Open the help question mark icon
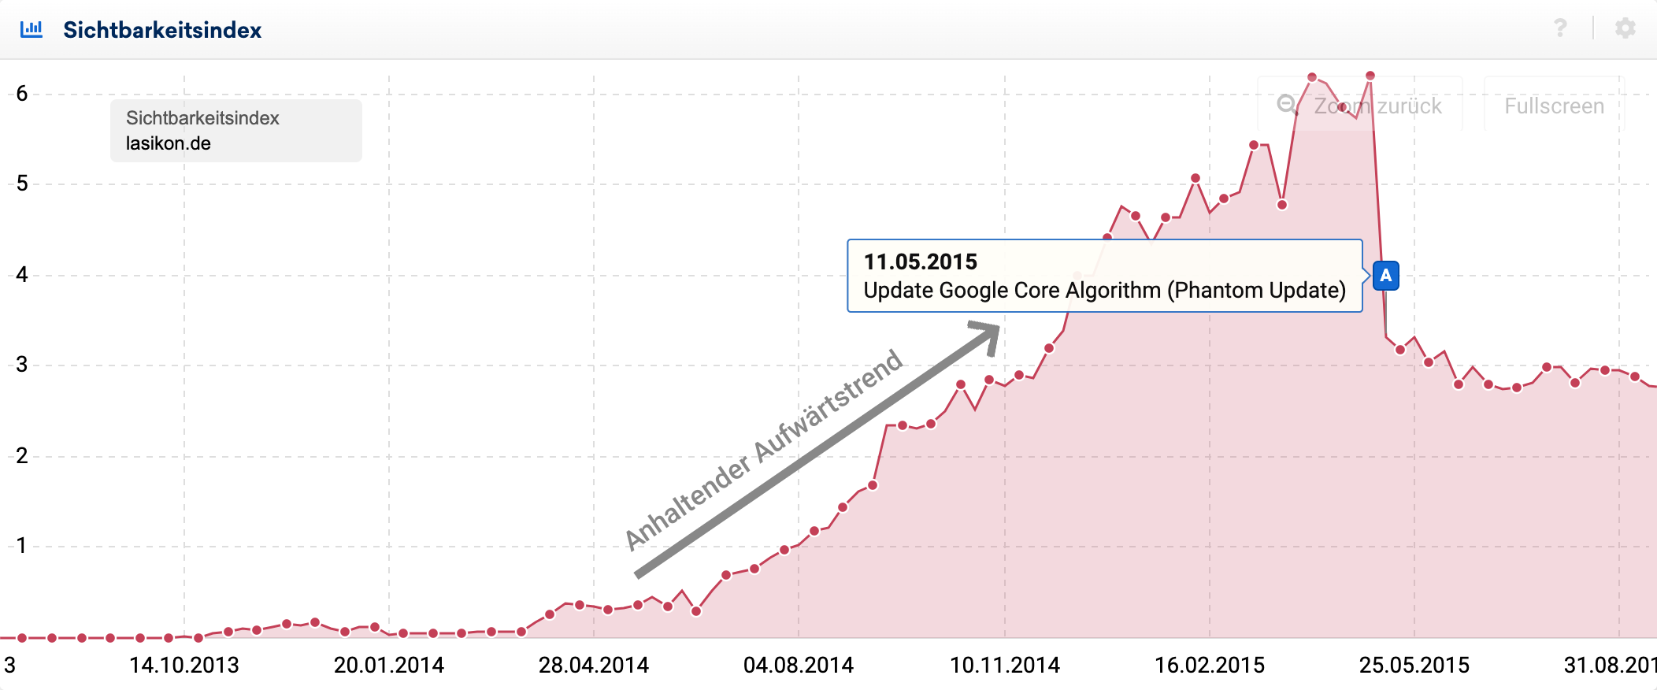Viewport: 1657px width, 690px height. 1560,28
